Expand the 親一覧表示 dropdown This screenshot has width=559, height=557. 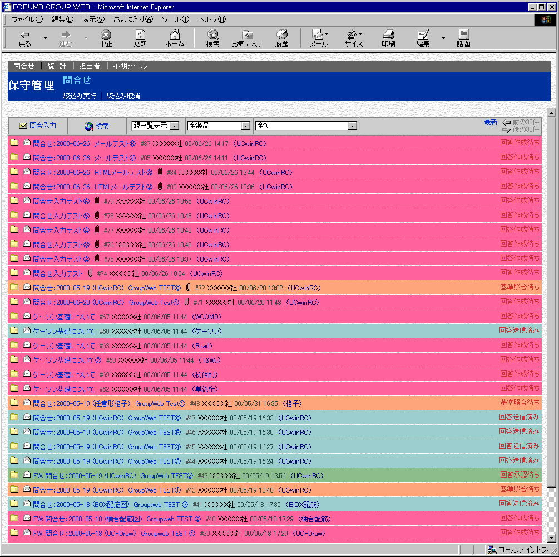pyautogui.click(x=175, y=126)
